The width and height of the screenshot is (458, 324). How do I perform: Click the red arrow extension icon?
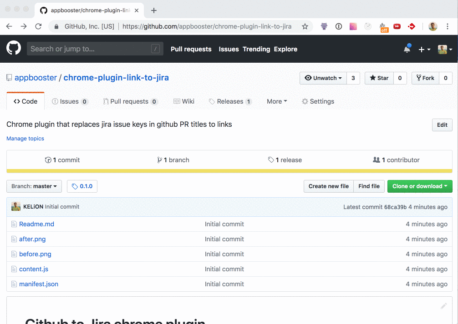(x=412, y=26)
